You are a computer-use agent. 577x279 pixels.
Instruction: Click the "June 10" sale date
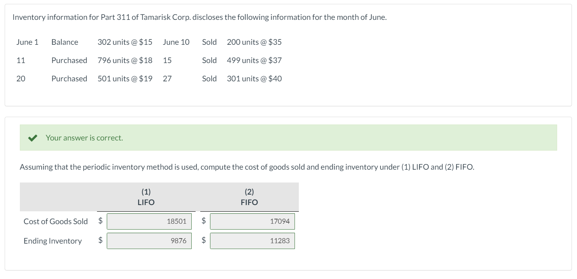point(176,42)
